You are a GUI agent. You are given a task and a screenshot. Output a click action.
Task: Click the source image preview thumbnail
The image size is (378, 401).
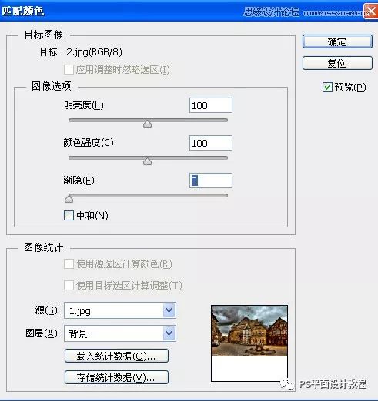[x=249, y=343]
